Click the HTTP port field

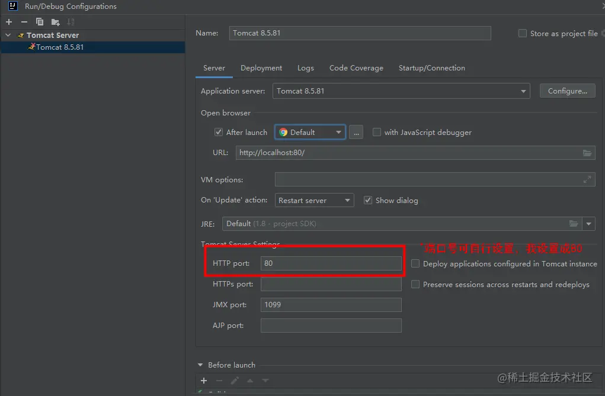click(331, 263)
